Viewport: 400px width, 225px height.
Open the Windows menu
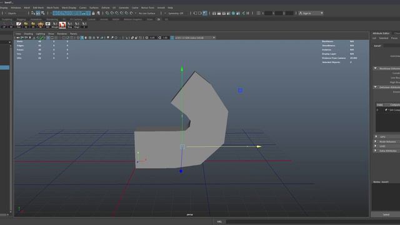(x=16, y=7)
